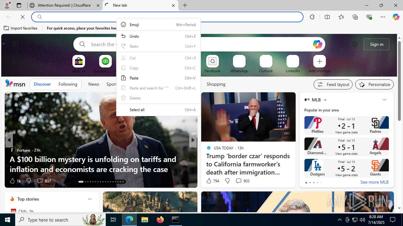Viewport: 403px width, 226px height.
Task: Stop page loading with X button
Action: (23, 17)
